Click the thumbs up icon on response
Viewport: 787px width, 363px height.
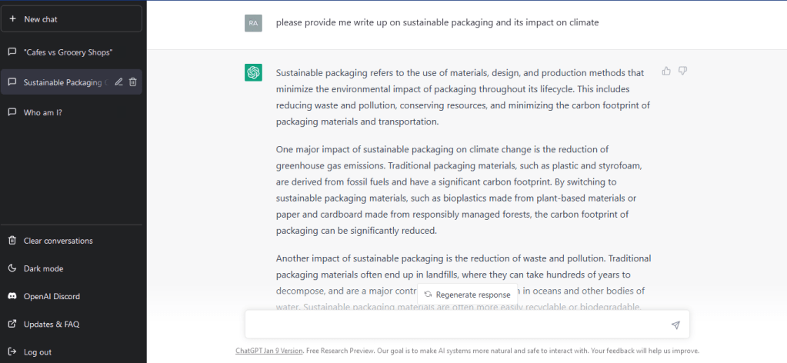(x=666, y=72)
